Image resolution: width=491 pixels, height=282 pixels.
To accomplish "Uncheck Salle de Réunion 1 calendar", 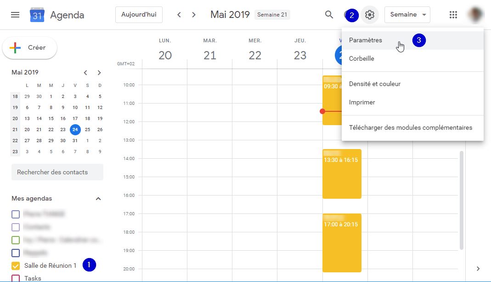I will [16, 265].
